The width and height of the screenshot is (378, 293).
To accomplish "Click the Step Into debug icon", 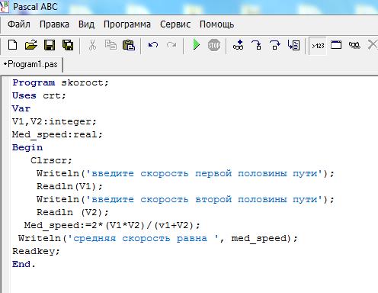I will [256, 45].
